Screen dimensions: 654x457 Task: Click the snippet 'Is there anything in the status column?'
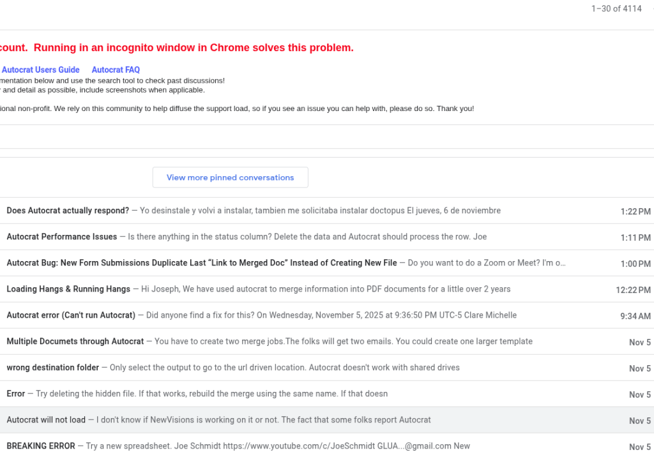[x=307, y=237]
